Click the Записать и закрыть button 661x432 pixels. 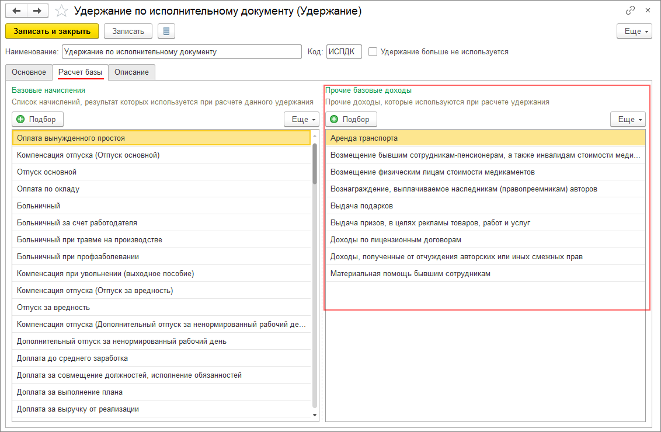click(x=52, y=31)
